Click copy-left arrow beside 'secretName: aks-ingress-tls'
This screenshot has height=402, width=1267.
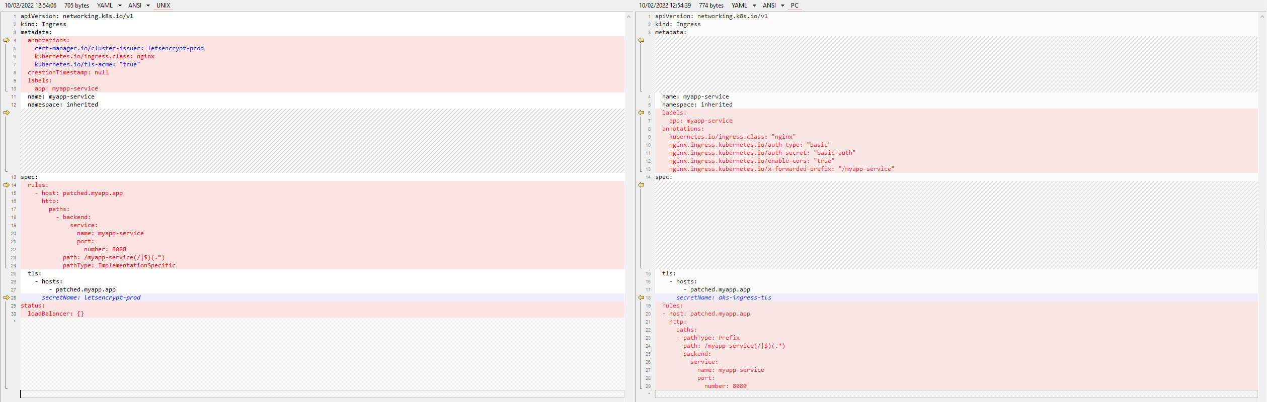point(641,297)
